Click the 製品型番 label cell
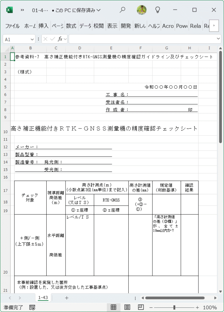Viewport: 224px width, 312px height. [x=27, y=154]
